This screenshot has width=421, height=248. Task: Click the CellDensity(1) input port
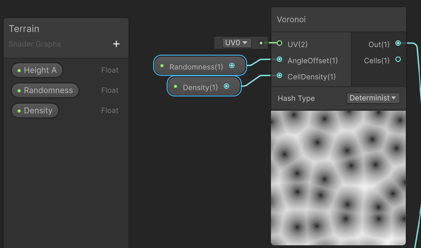click(279, 76)
